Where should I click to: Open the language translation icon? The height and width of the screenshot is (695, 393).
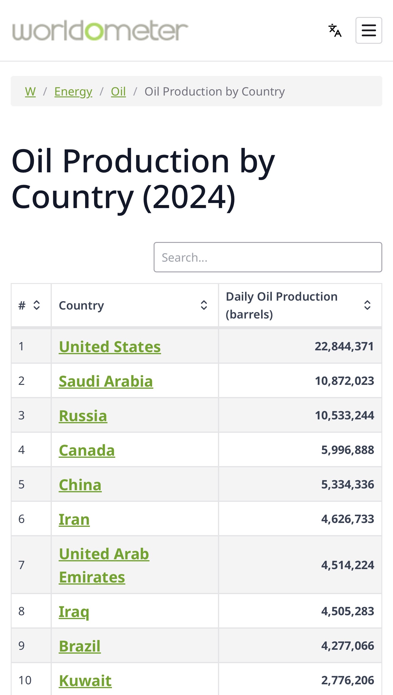pos(335,30)
